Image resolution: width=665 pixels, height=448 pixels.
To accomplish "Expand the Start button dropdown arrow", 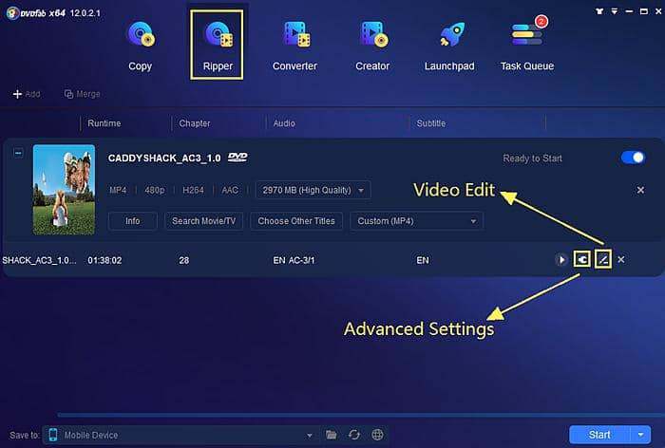I will (x=641, y=435).
